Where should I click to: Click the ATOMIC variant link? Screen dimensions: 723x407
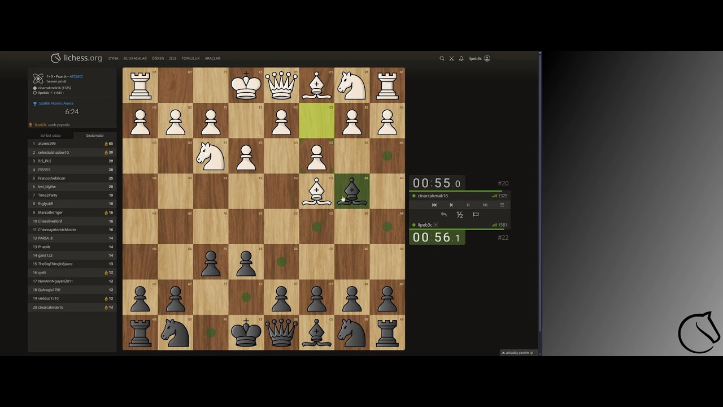(x=76, y=76)
